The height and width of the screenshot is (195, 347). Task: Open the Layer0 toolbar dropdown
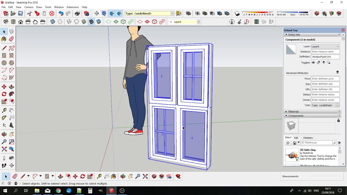pos(198,22)
